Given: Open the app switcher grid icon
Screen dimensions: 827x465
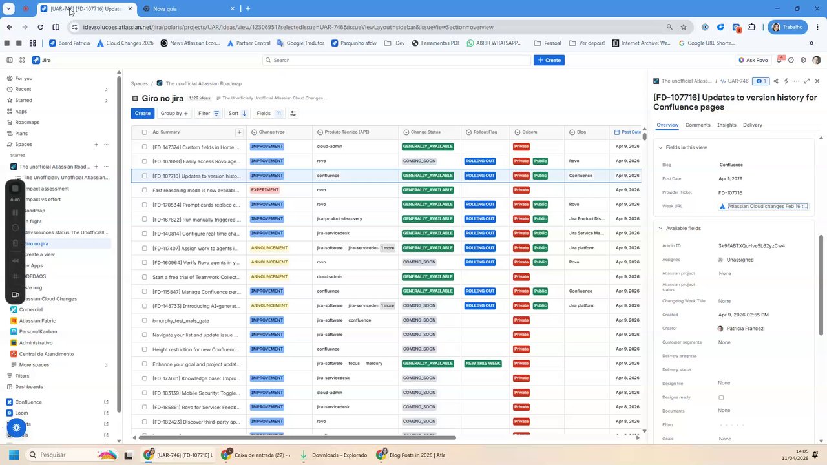Looking at the screenshot, I should (x=22, y=60).
